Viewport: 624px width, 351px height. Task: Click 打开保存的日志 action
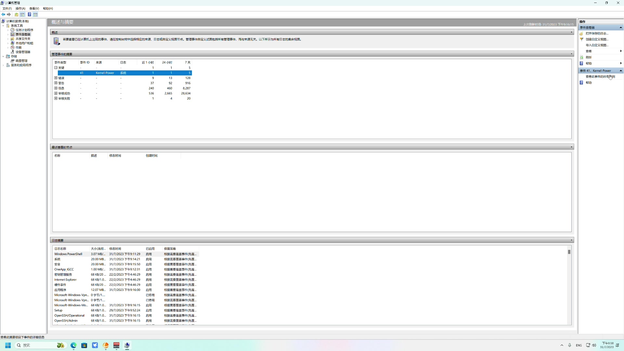[597, 33]
